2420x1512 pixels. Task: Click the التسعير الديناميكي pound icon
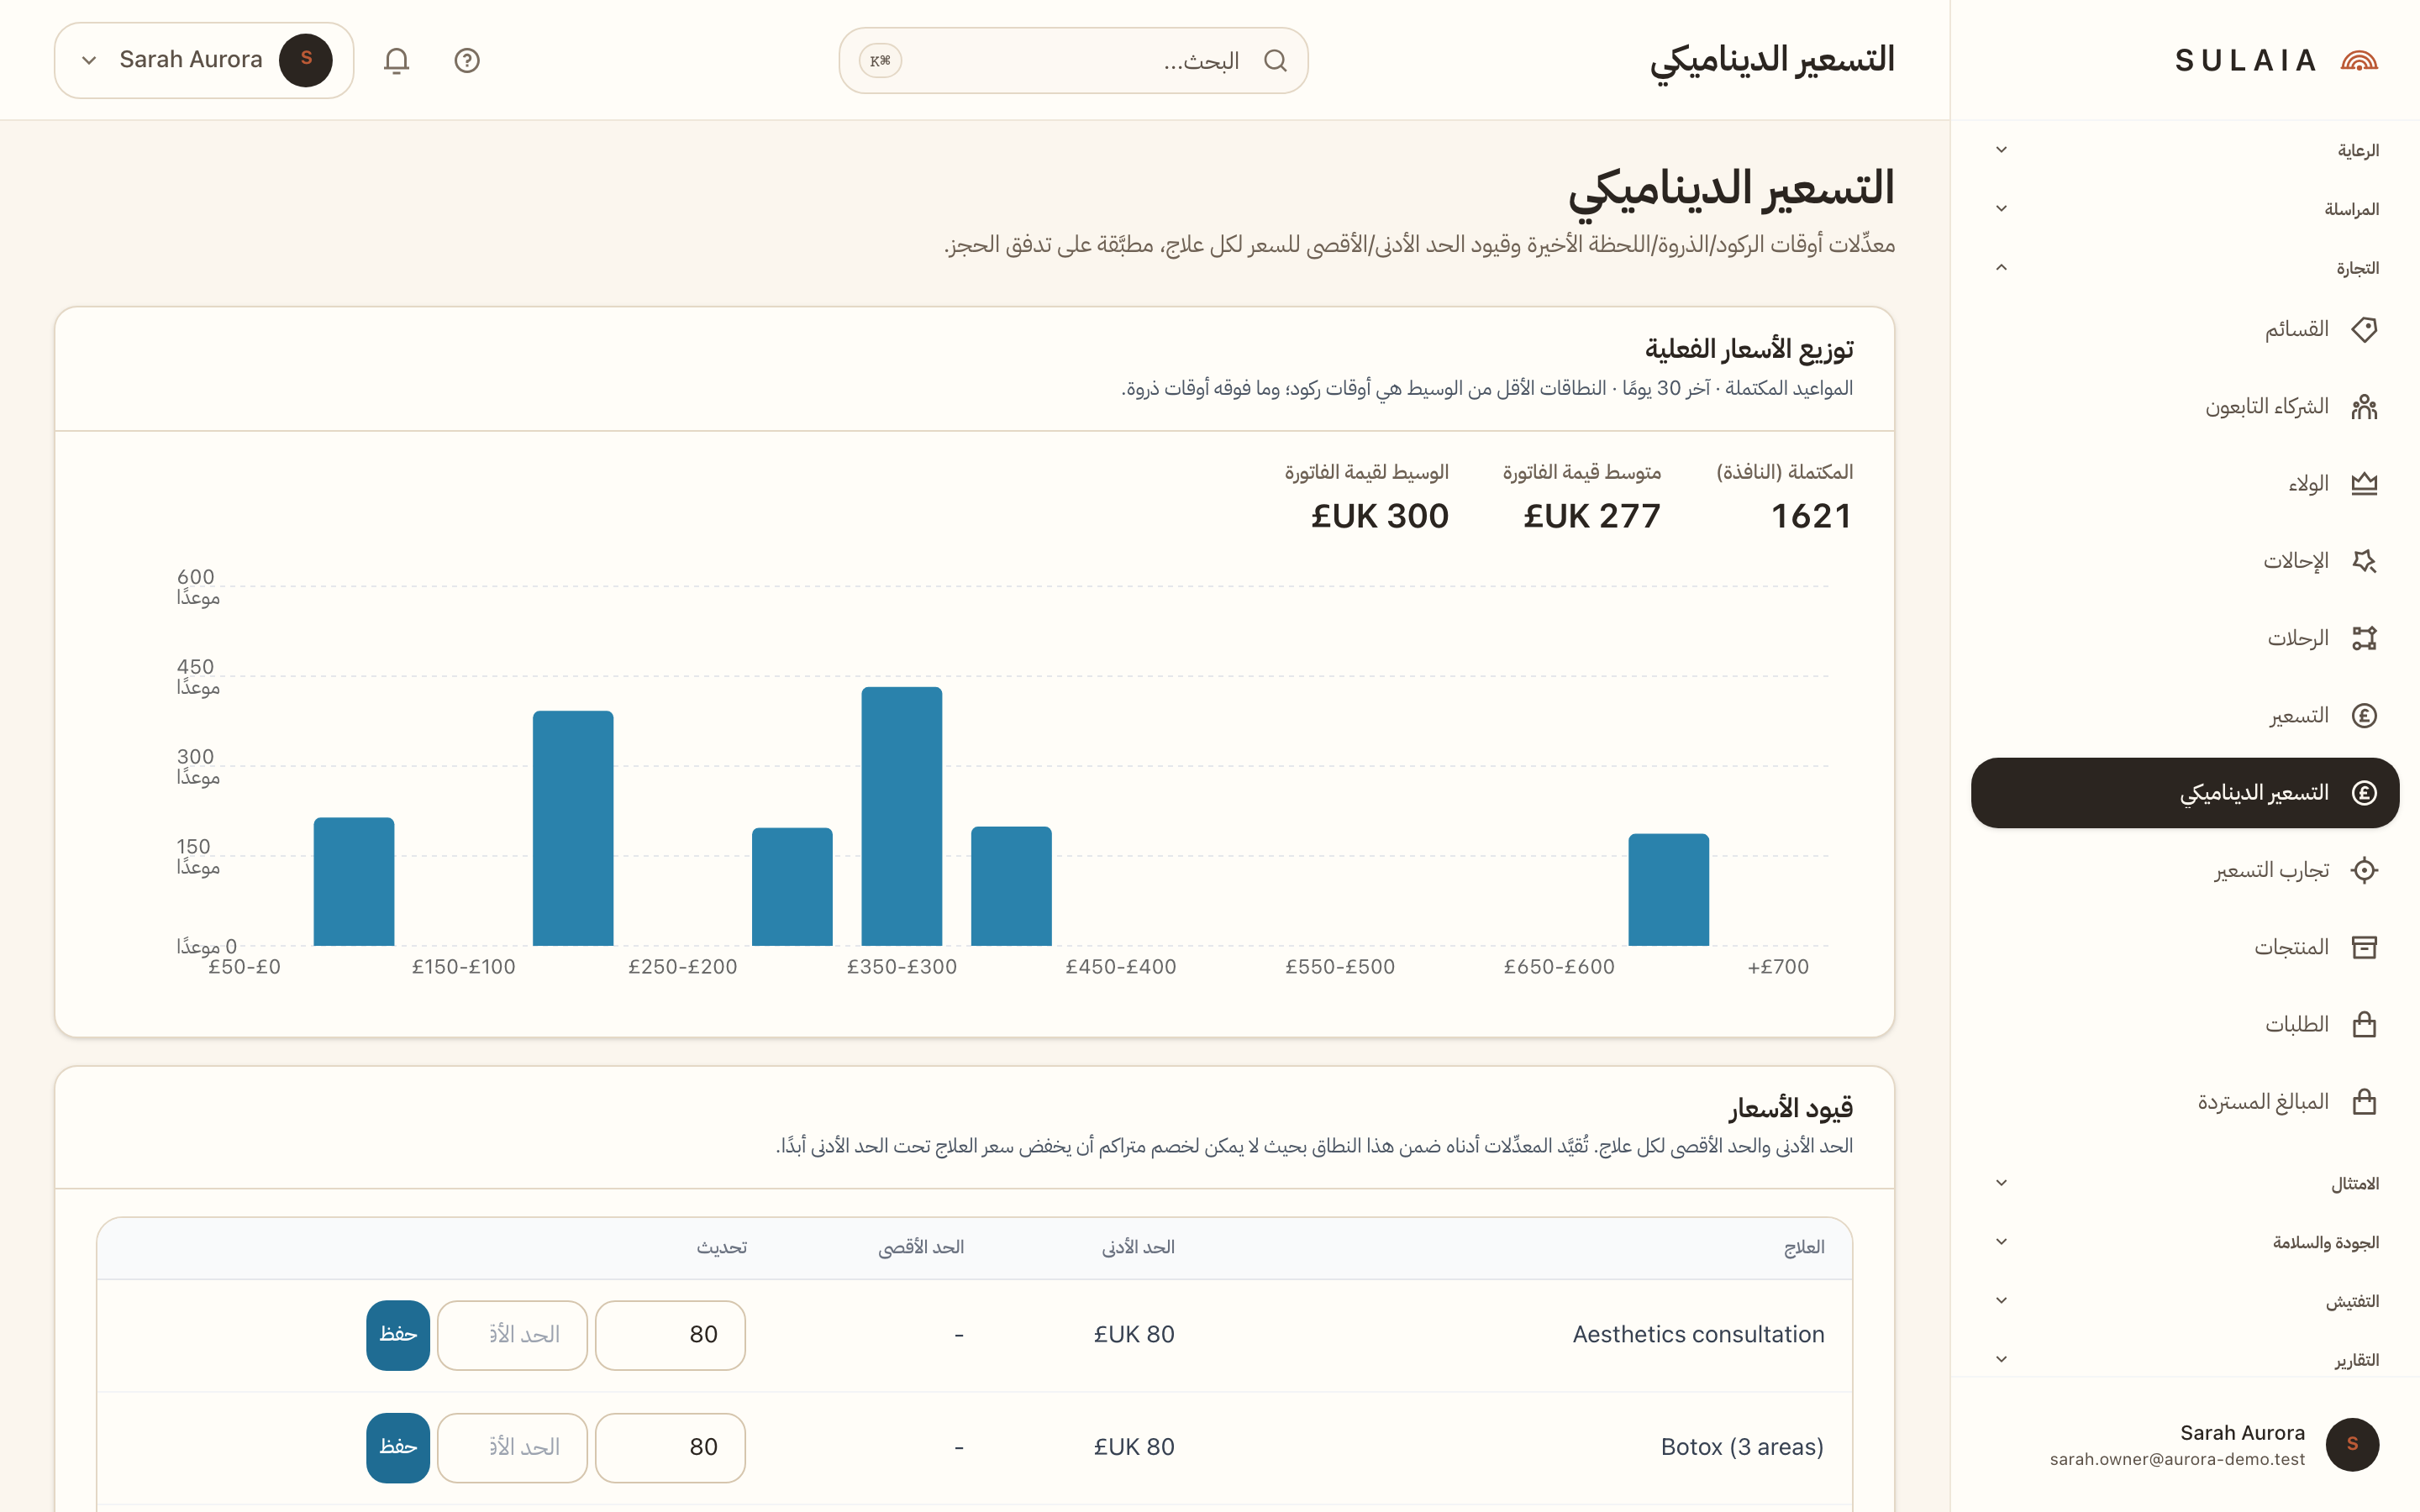tap(2364, 793)
